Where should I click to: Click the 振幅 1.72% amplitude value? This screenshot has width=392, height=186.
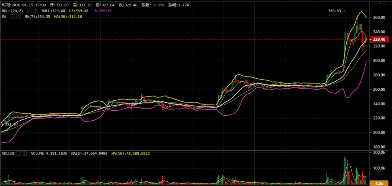click(179, 5)
